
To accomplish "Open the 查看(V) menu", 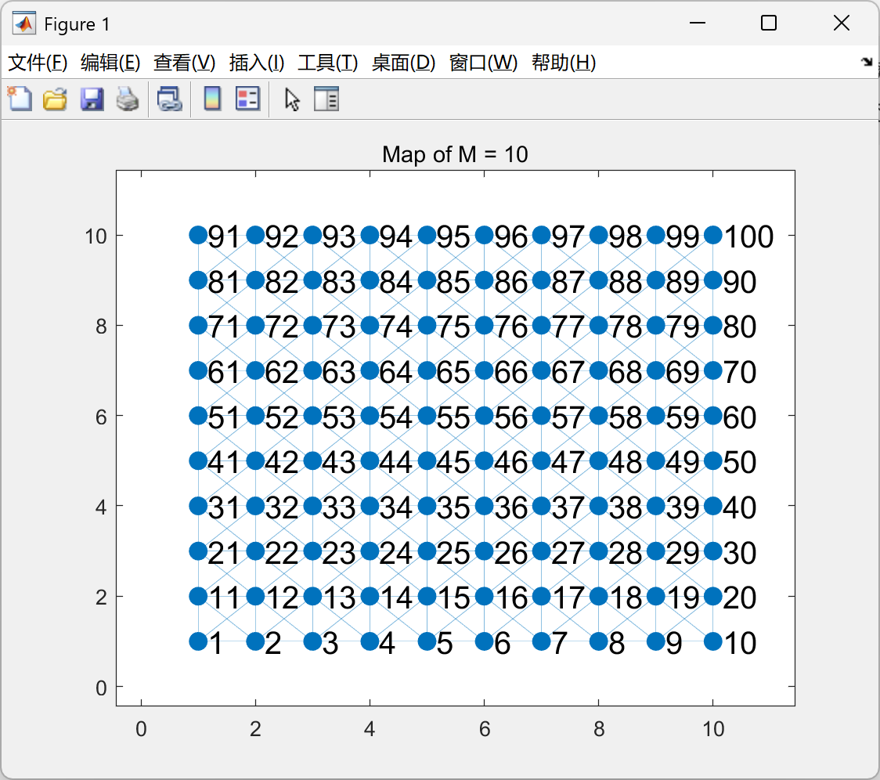I will pyautogui.click(x=184, y=63).
